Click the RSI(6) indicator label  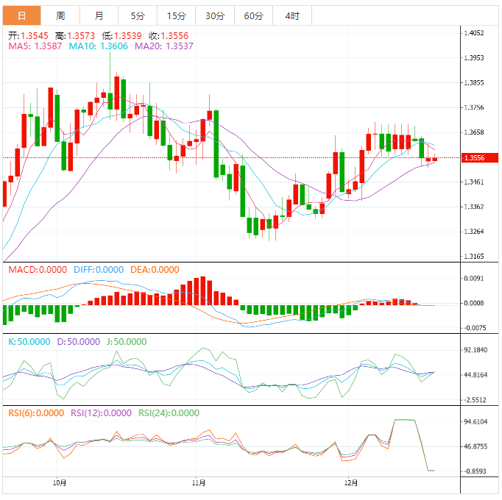pos(36,413)
